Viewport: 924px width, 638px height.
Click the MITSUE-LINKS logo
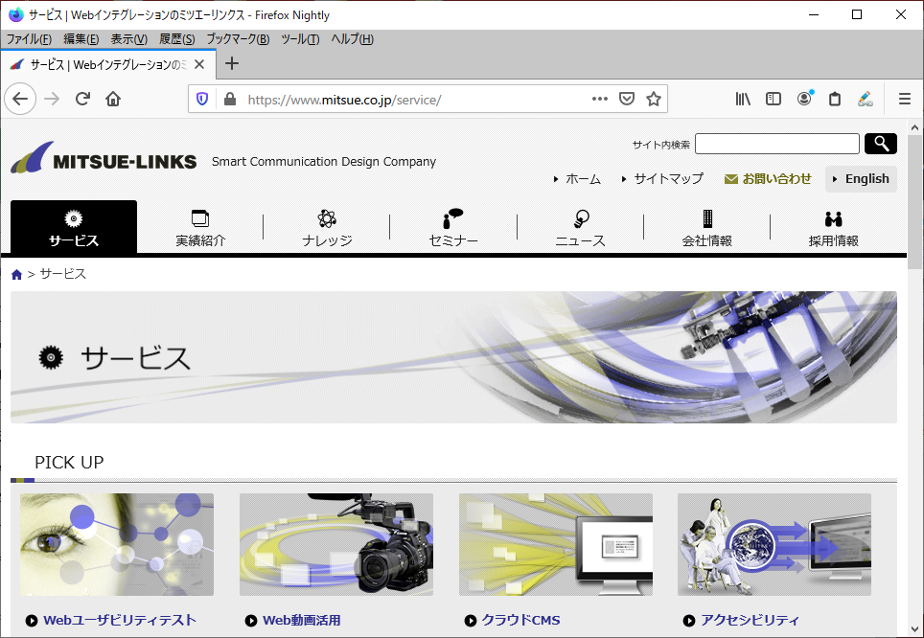(x=104, y=158)
